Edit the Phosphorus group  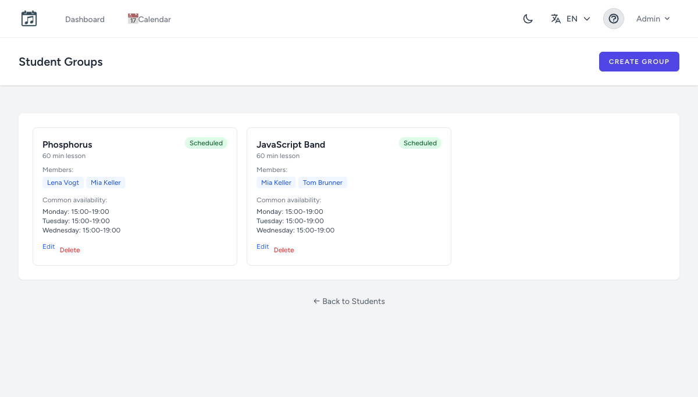(49, 246)
